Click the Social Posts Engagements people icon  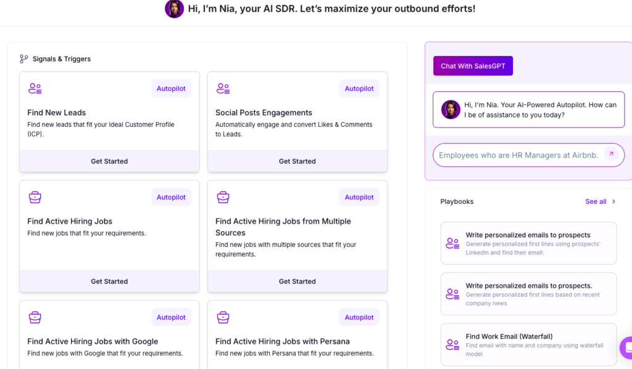223,89
